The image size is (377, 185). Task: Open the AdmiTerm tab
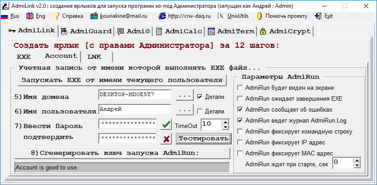pyautogui.click(x=231, y=31)
